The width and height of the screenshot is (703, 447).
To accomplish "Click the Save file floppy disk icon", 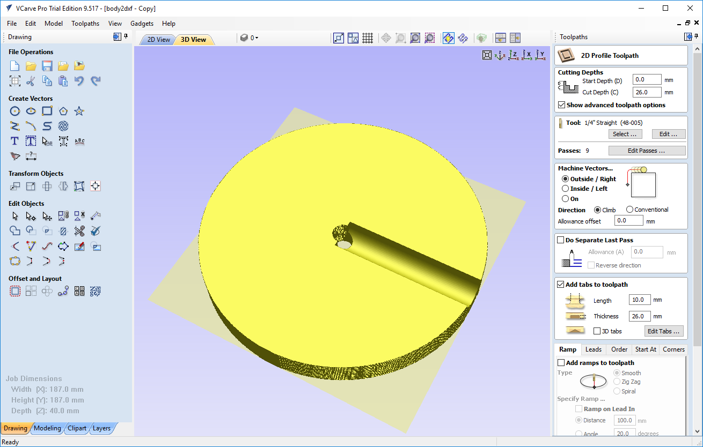I will (47, 66).
